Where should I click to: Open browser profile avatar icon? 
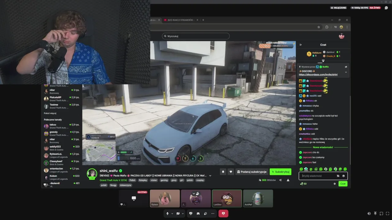[x=341, y=27]
